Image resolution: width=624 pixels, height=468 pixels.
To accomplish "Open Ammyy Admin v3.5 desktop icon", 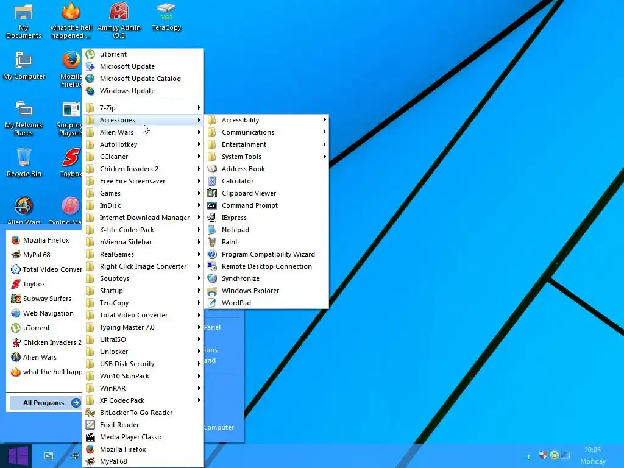I will [119, 21].
